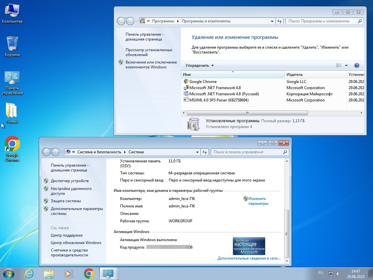
Task: Open Windows Explorer from the taskbar
Action: point(49,274)
